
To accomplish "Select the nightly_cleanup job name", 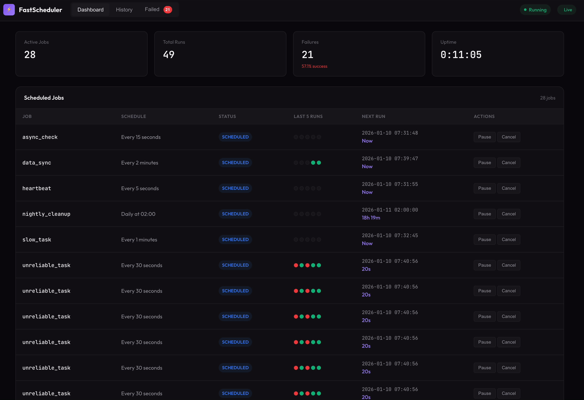I will (x=46, y=214).
